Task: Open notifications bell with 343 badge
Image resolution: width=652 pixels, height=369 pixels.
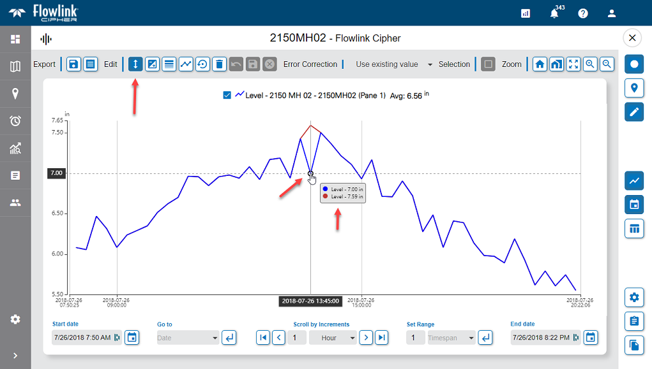Action: [554, 13]
